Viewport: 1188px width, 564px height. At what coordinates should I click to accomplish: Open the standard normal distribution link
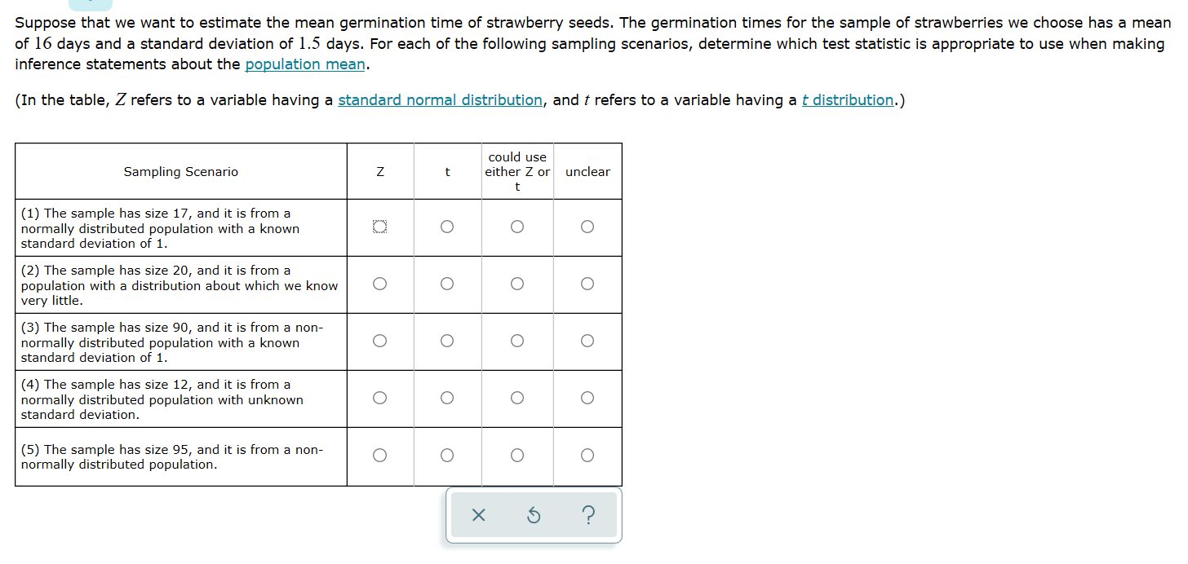440,100
